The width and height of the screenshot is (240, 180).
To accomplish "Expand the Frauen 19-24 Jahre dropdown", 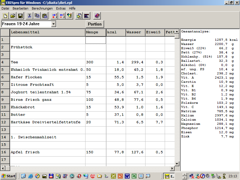I will click(54, 24).
